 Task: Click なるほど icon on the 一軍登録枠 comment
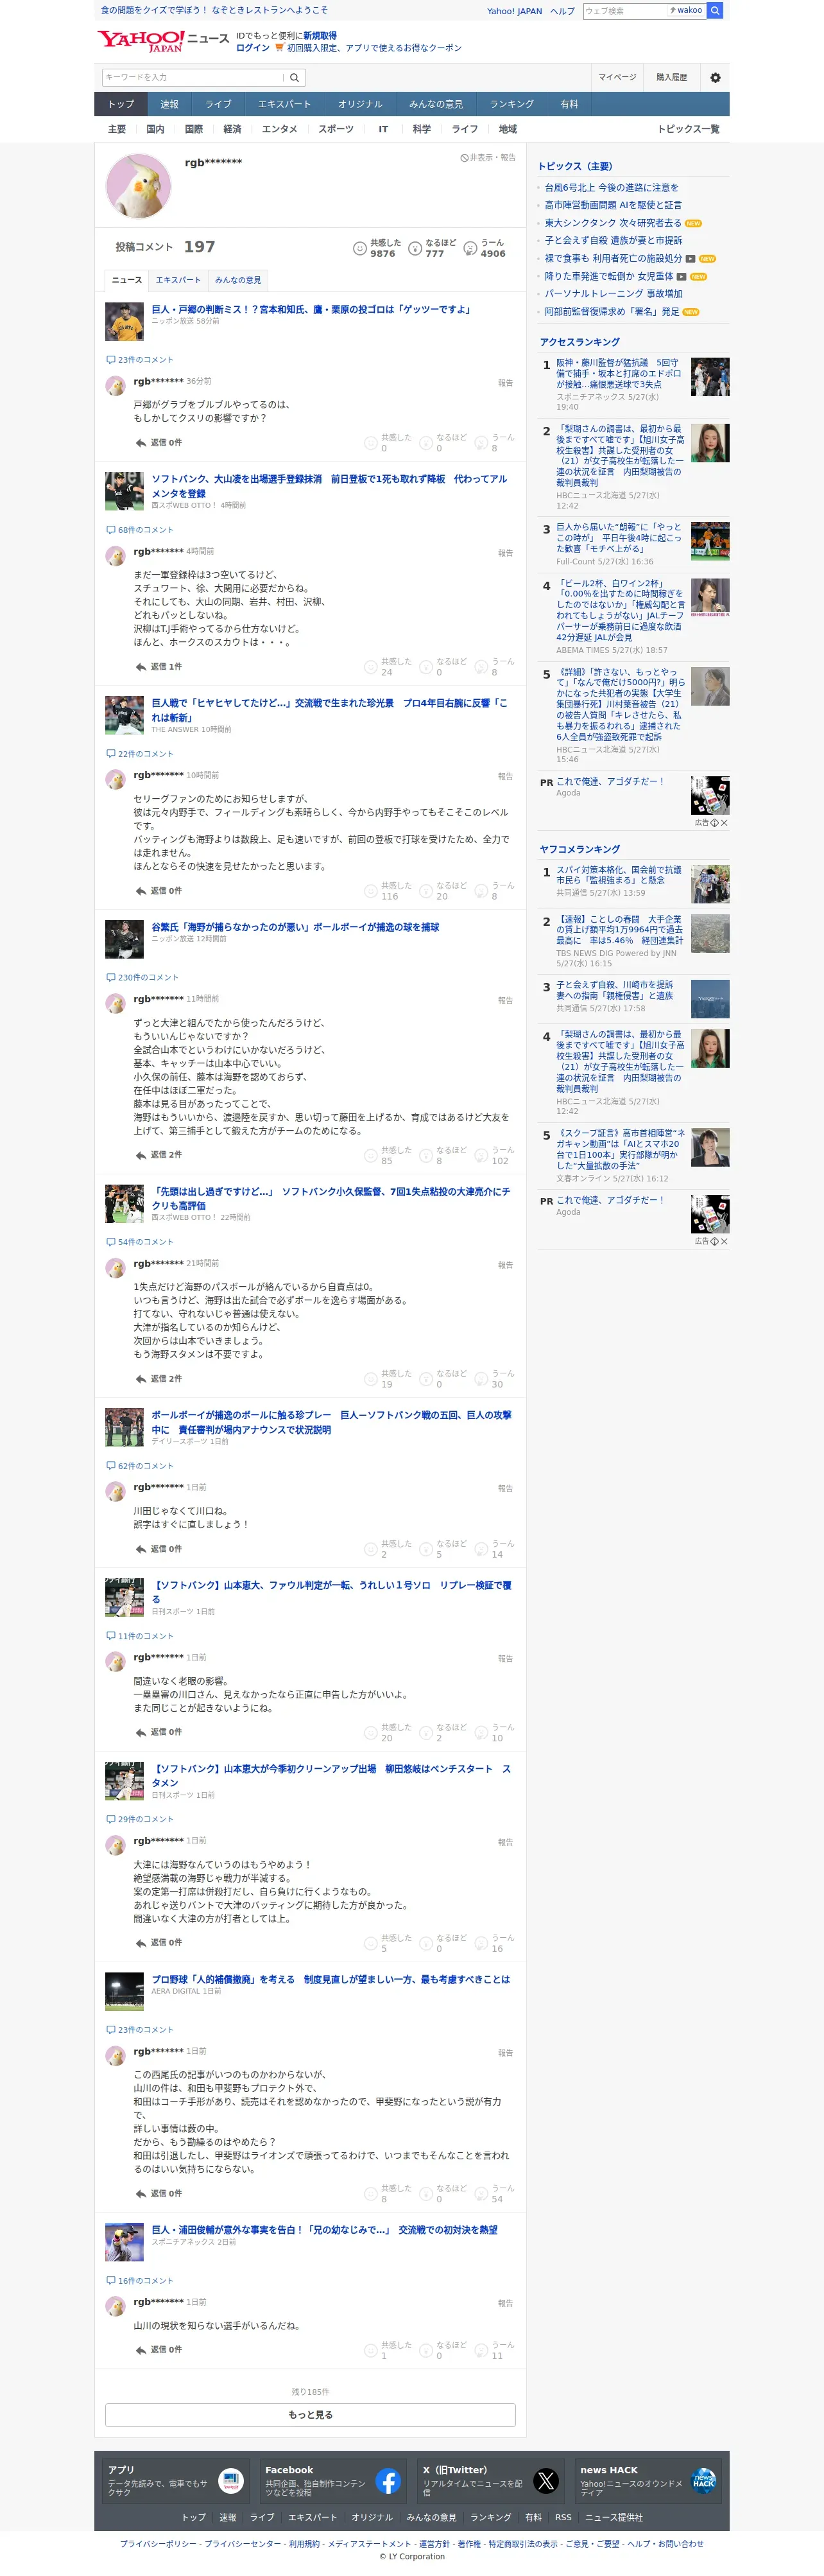pos(426,667)
